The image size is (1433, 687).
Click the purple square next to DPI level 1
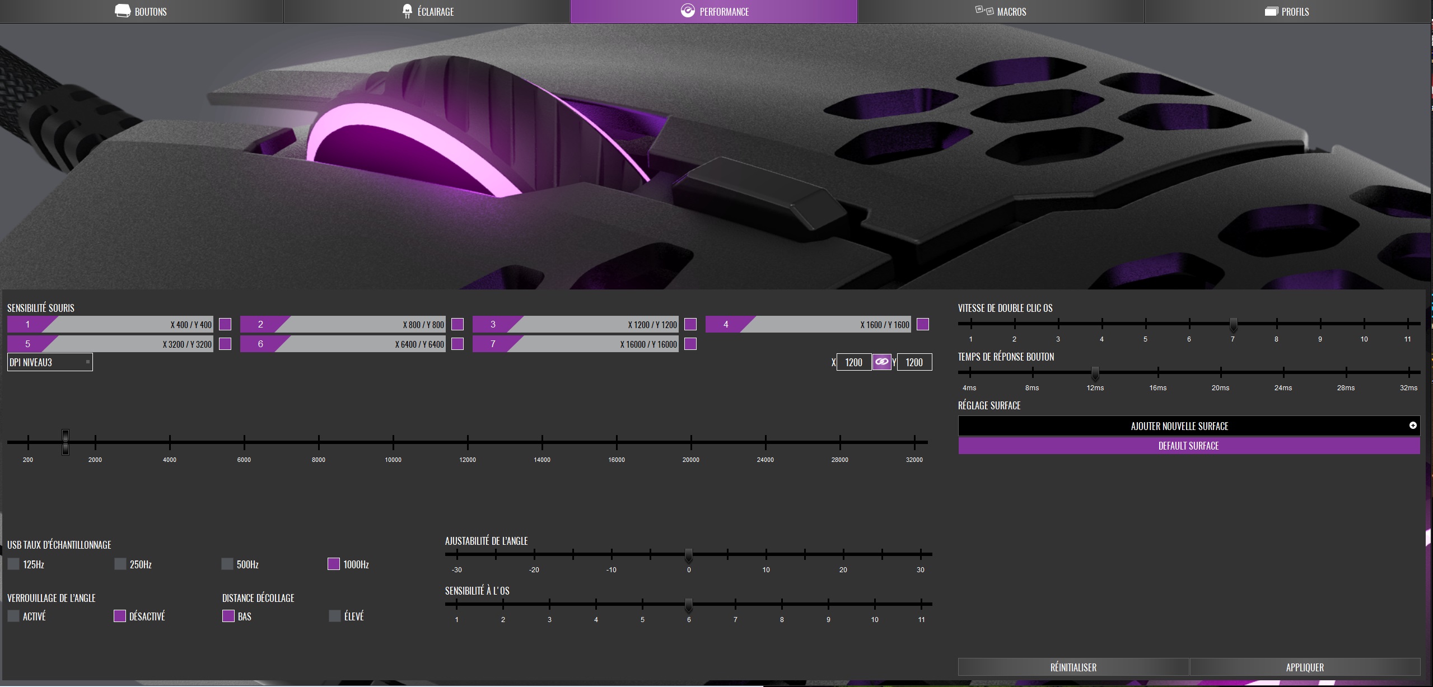[225, 324]
